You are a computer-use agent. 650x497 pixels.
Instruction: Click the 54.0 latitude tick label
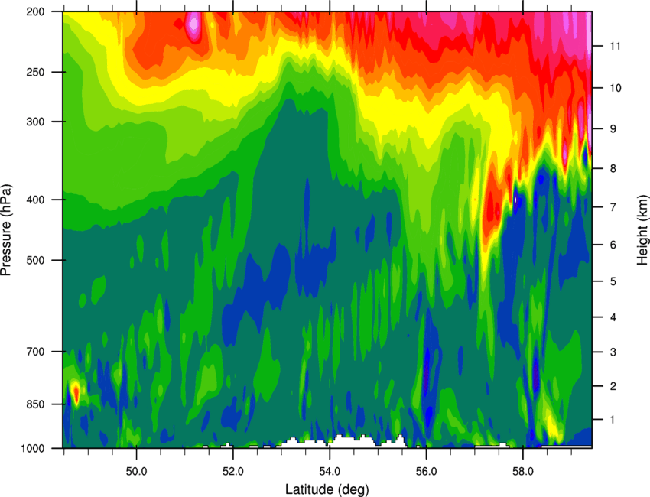click(x=330, y=472)
